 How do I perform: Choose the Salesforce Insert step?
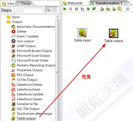26,89
